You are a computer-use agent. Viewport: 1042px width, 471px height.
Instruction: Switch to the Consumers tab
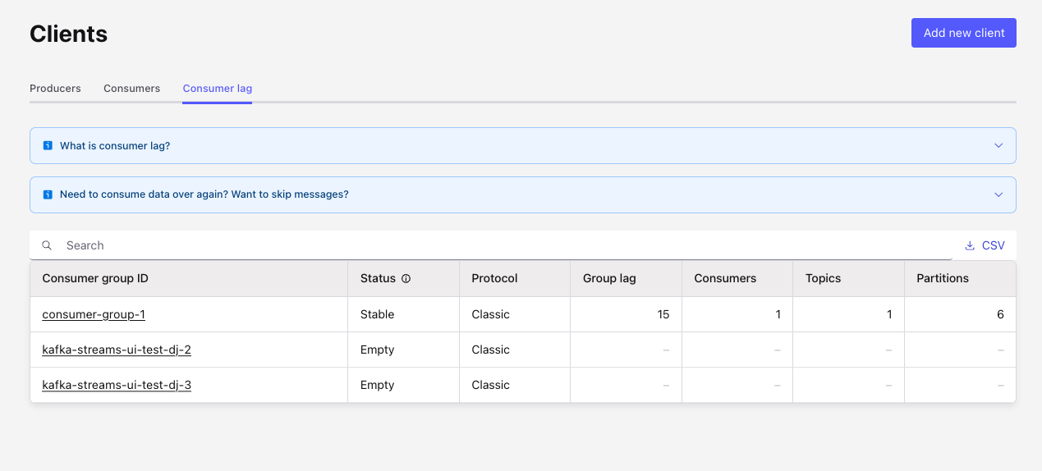(x=131, y=89)
